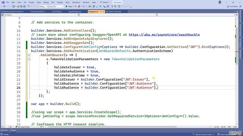Open the Git menu

point(25,2)
